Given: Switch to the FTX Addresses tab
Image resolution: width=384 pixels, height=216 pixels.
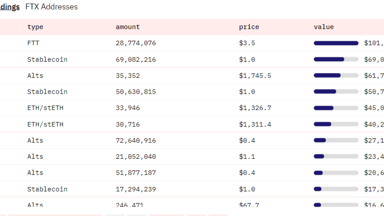Looking at the screenshot, I should tap(52, 7).
